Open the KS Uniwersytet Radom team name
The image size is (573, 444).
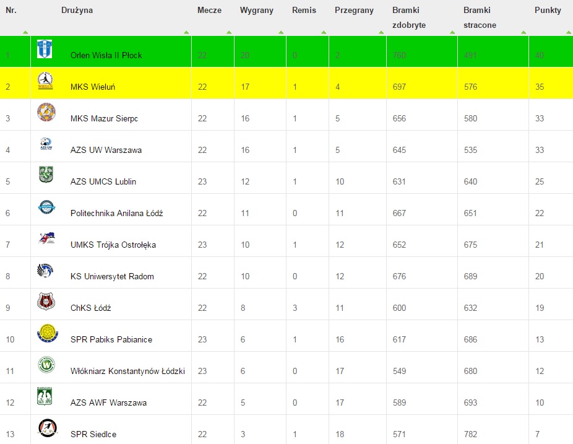(x=112, y=276)
